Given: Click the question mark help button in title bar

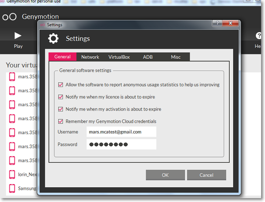Looking at the screenshot, I should (x=217, y=23).
